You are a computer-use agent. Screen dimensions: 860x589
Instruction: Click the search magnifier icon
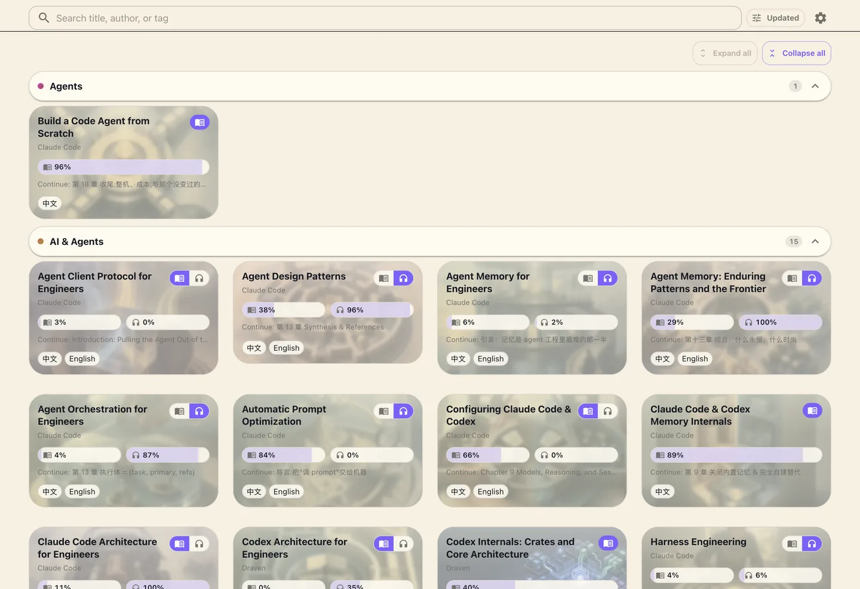point(44,18)
